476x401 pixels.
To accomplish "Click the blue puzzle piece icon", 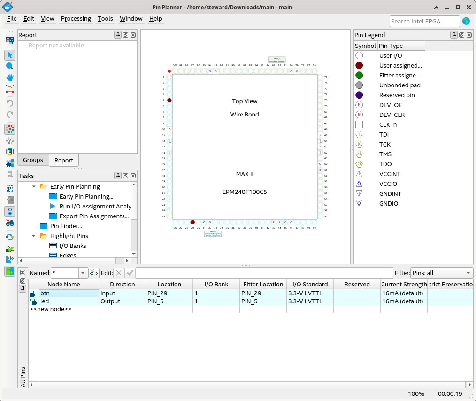I will tap(10, 163).
